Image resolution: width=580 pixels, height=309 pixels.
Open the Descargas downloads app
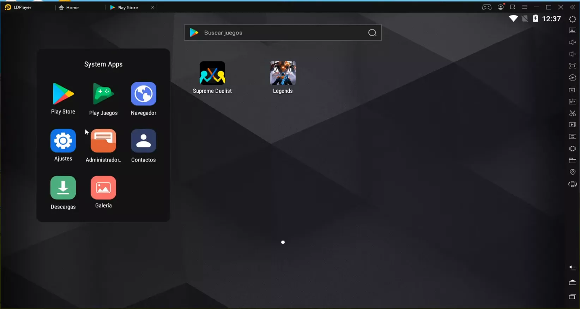[x=63, y=188]
